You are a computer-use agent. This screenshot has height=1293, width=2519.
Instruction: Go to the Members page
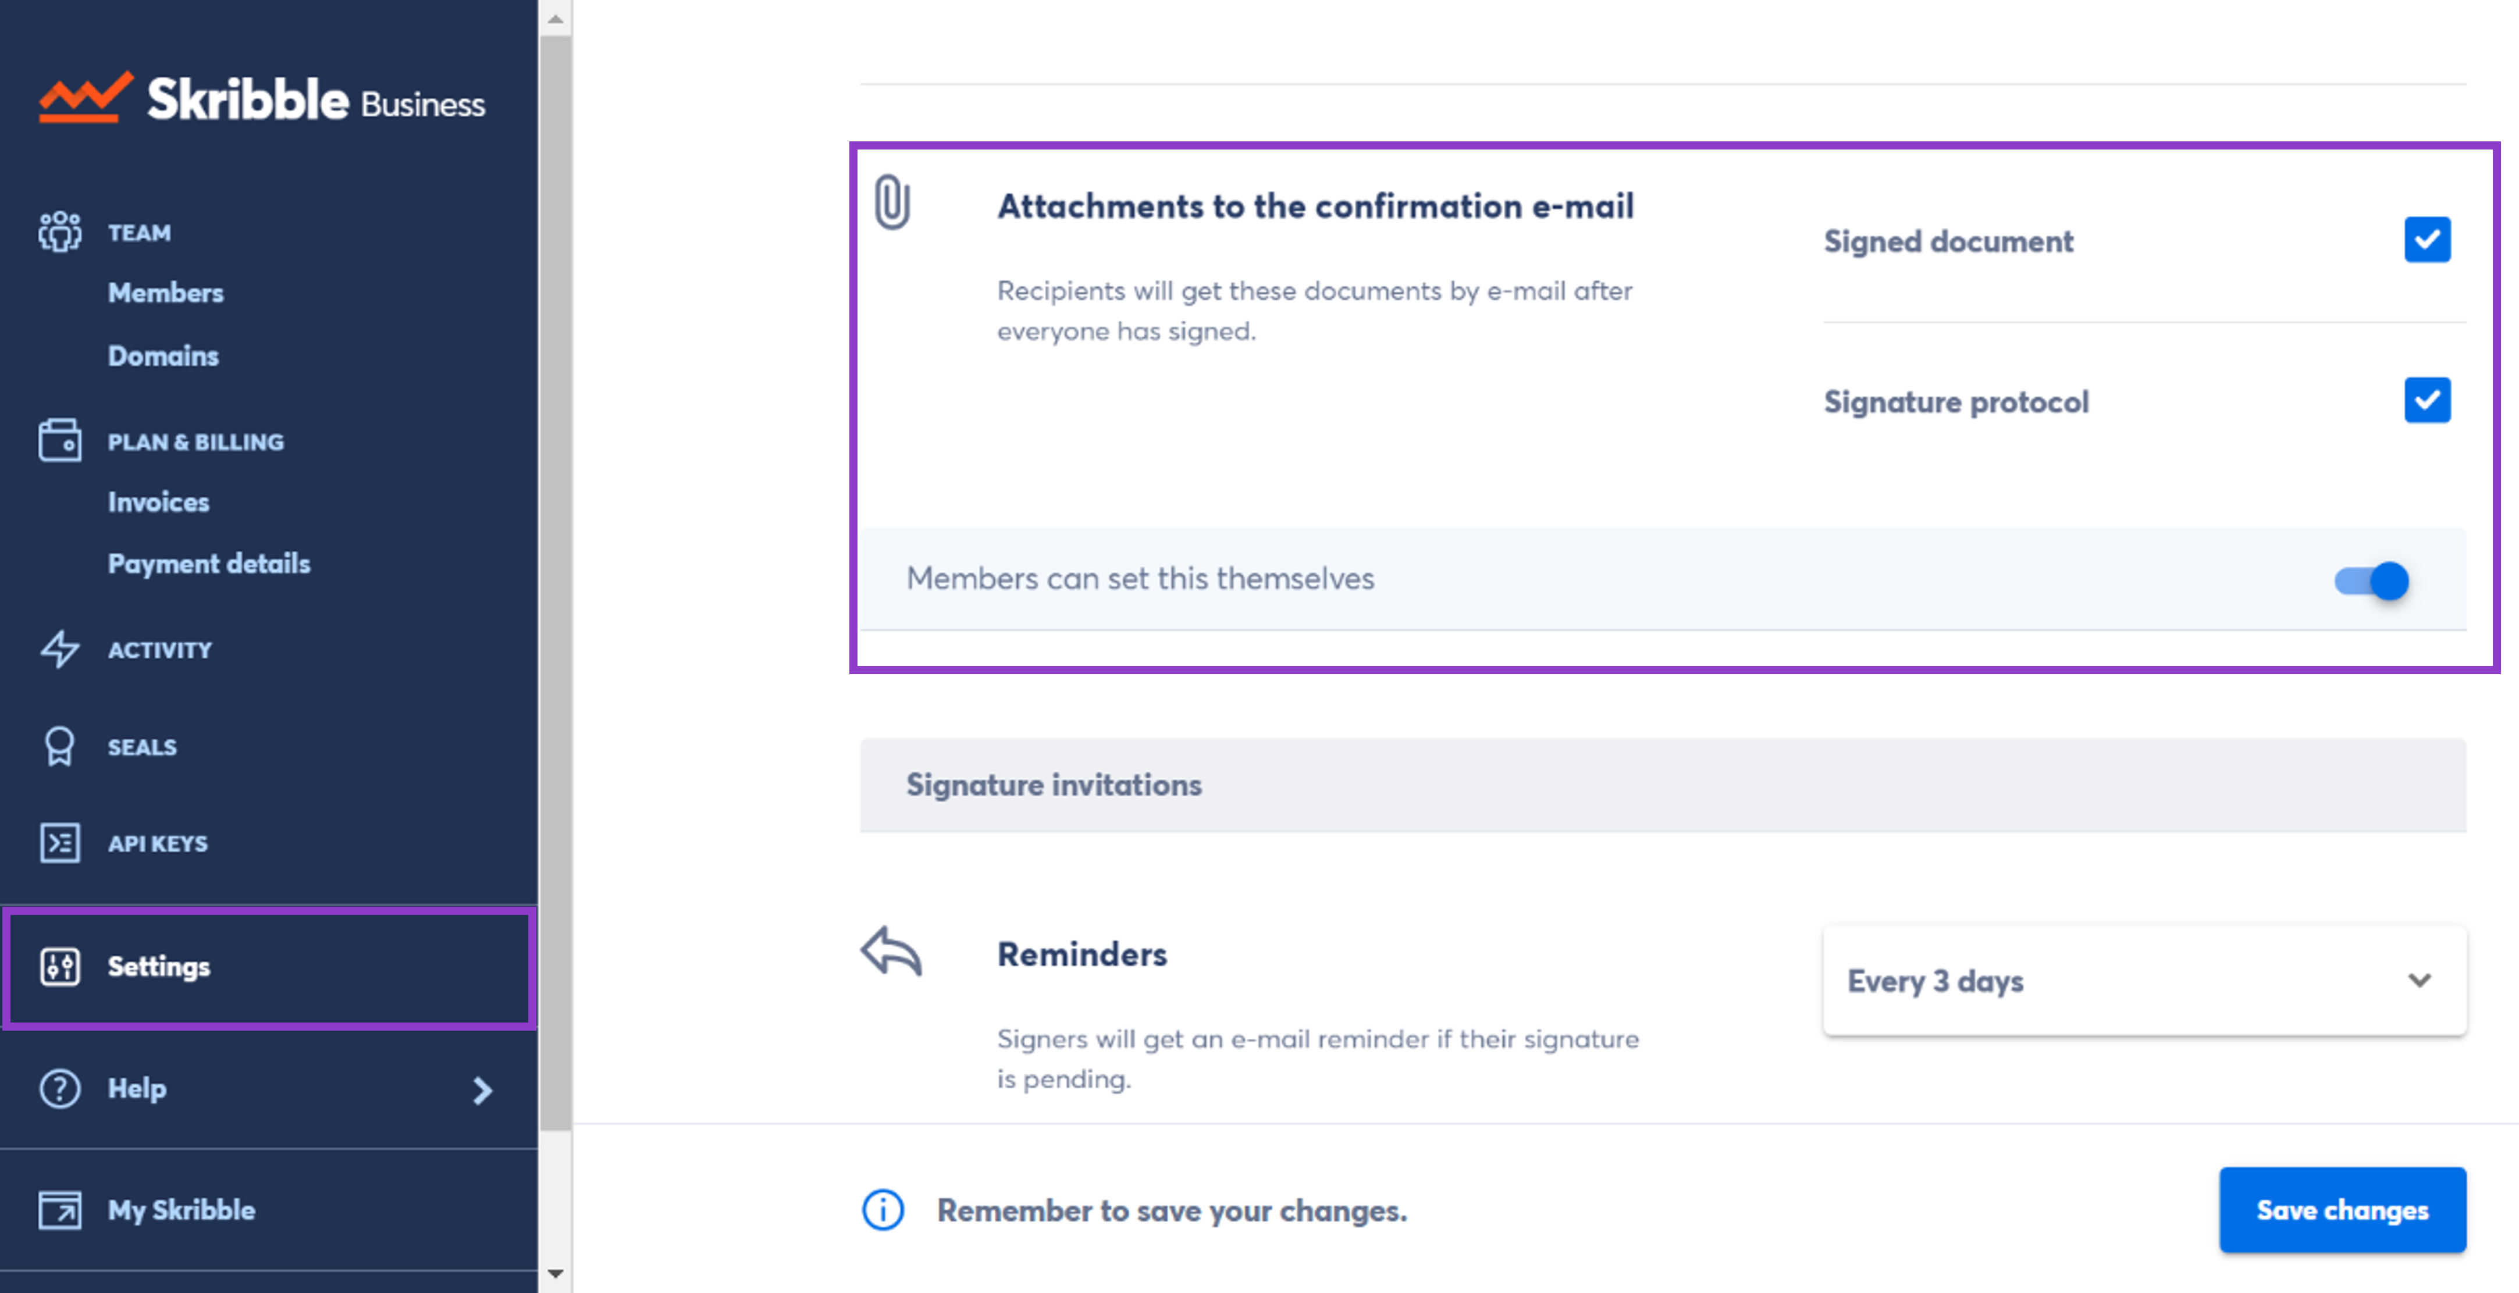(165, 292)
